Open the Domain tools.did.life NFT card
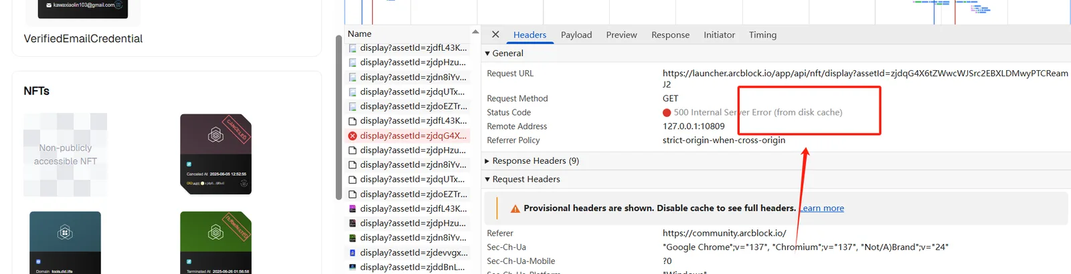This screenshot has width=1071, height=274. coord(65,243)
